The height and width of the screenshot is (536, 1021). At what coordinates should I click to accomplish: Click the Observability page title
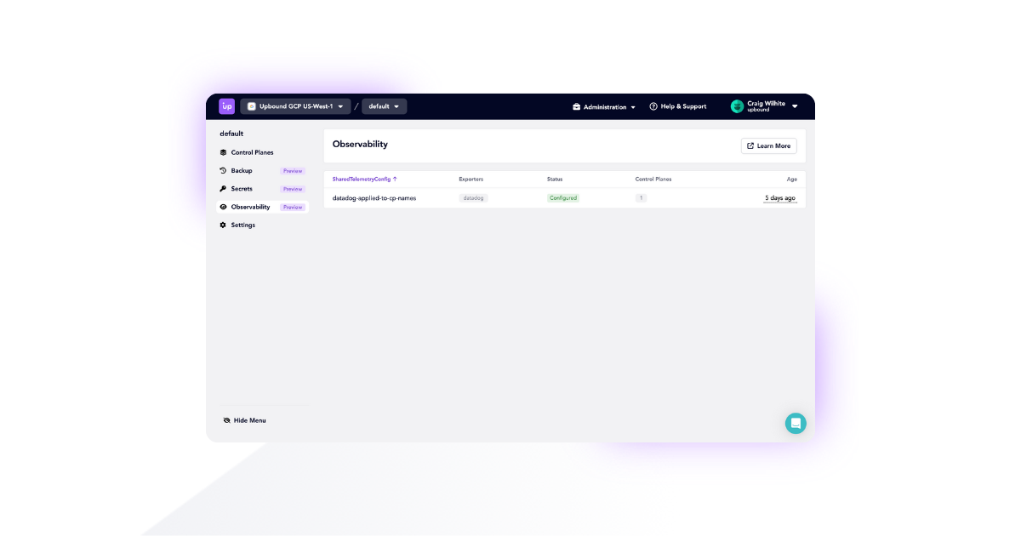(x=360, y=144)
